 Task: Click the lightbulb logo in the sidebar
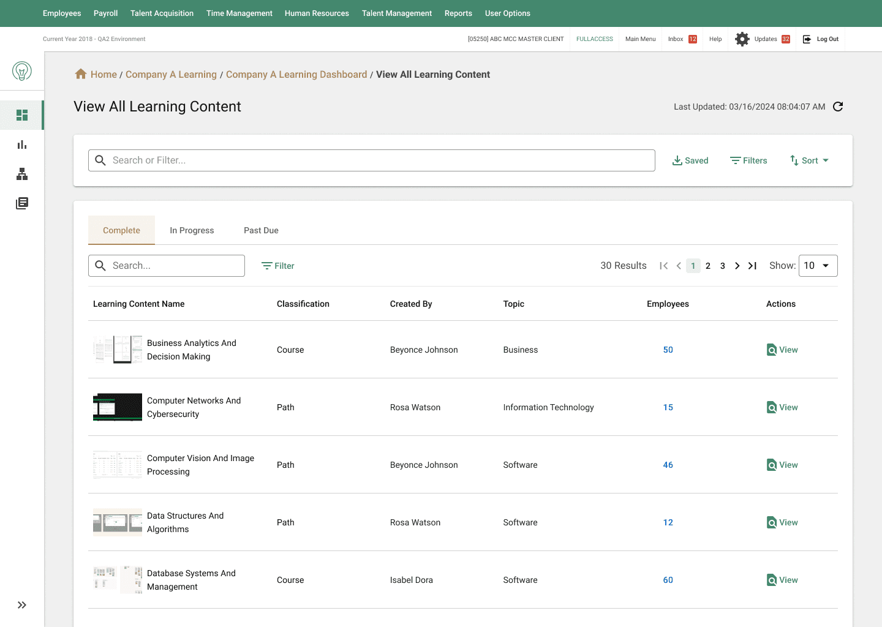[22, 71]
